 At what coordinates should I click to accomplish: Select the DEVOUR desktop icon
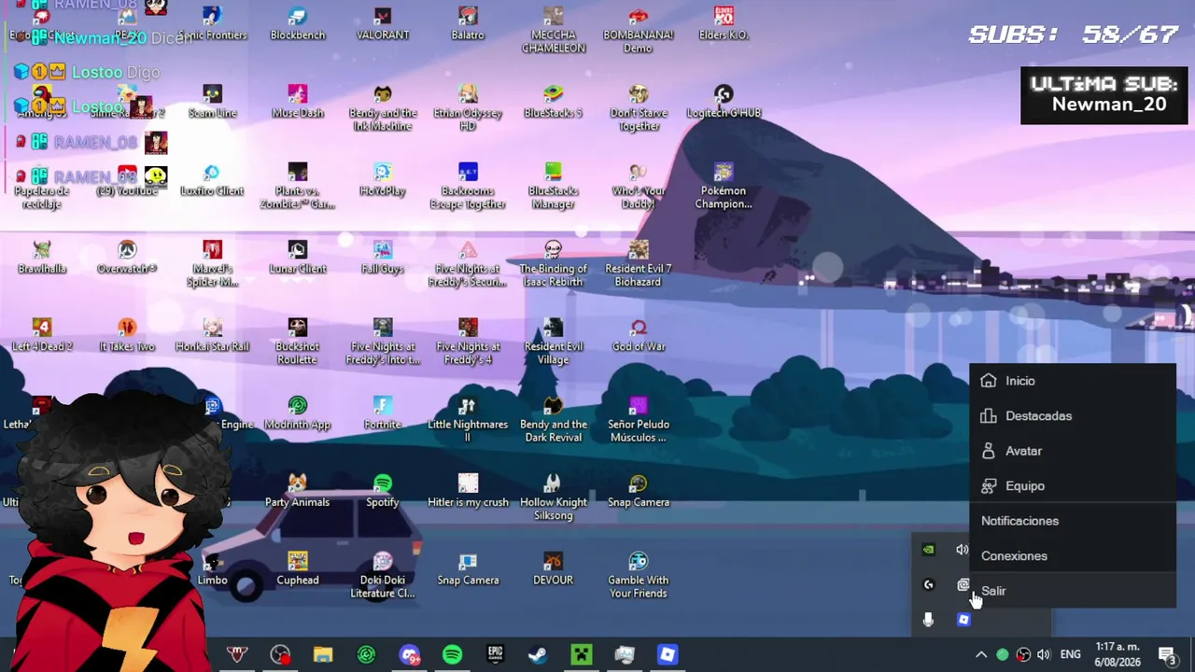tap(553, 569)
